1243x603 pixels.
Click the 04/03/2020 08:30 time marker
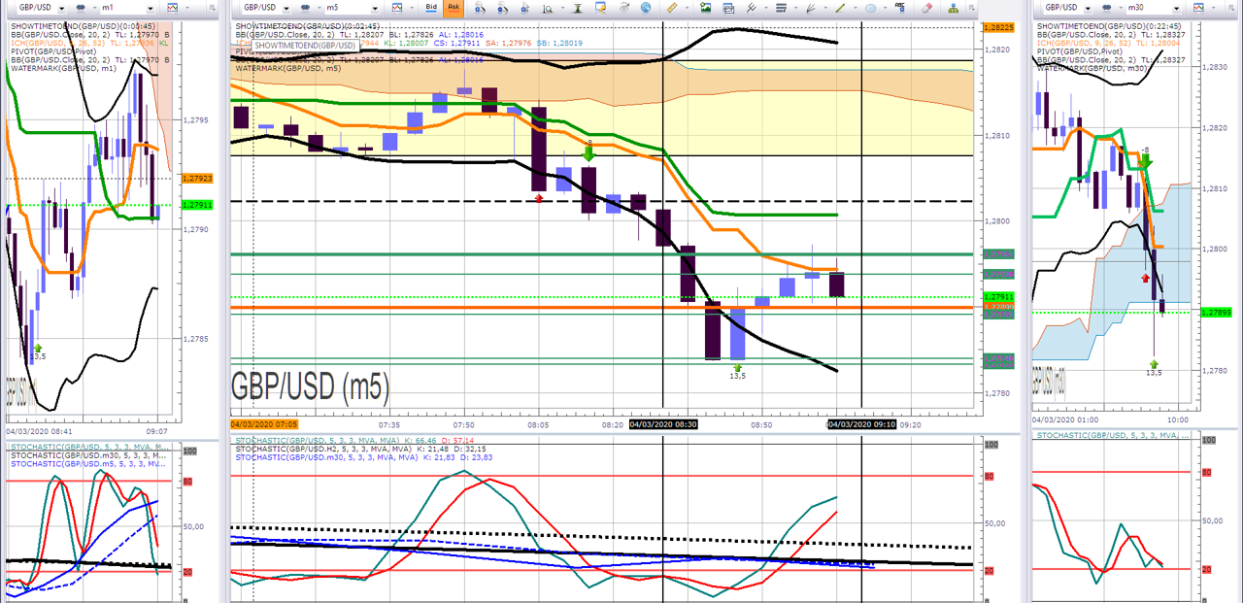[x=663, y=424]
